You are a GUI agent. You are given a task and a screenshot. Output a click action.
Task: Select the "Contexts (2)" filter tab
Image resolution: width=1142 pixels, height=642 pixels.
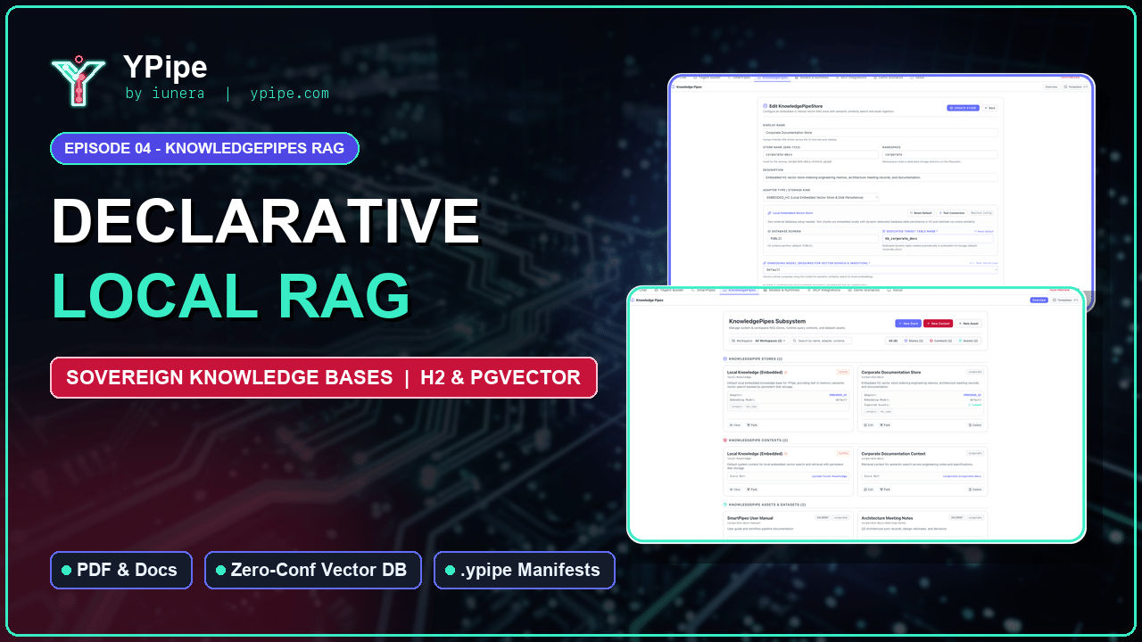click(942, 341)
